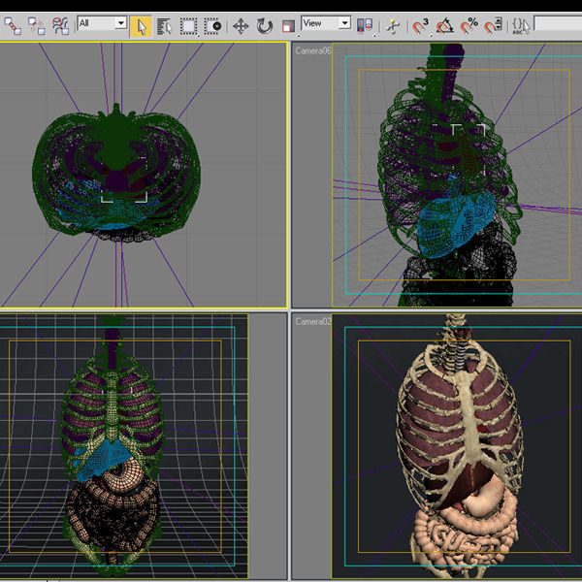Screen dimensions: 582x582
Task: Activate the Camera02 shaded skeleton viewport
Action: (436, 445)
